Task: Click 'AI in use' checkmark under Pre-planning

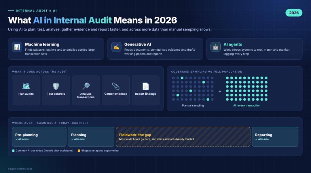Action: pos(22,139)
